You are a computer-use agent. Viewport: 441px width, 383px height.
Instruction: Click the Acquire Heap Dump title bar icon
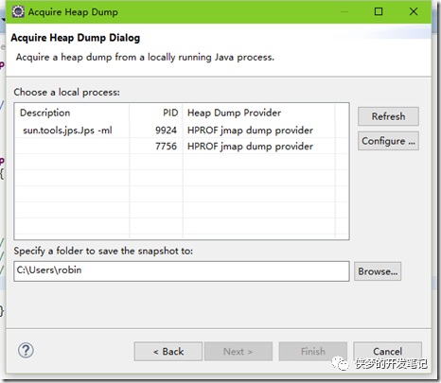point(18,11)
